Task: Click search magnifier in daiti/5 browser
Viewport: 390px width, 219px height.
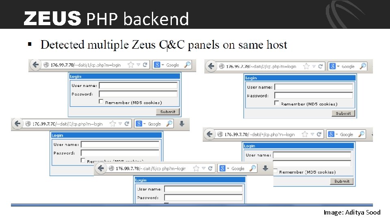Action: tap(253, 168)
